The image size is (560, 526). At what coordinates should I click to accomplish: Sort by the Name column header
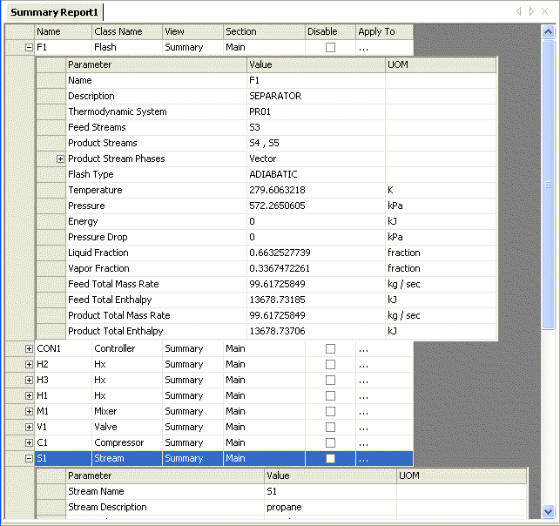[64, 31]
